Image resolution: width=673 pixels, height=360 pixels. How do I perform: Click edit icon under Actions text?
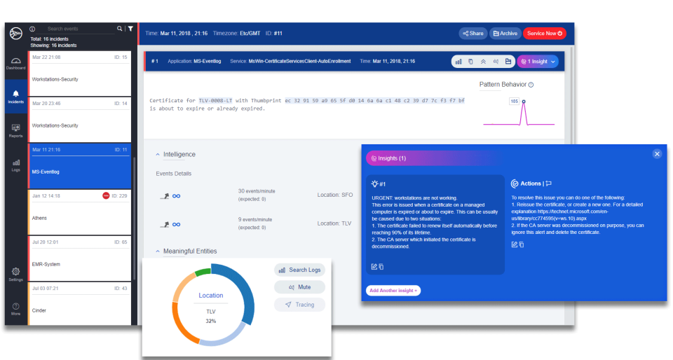pos(514,244)
